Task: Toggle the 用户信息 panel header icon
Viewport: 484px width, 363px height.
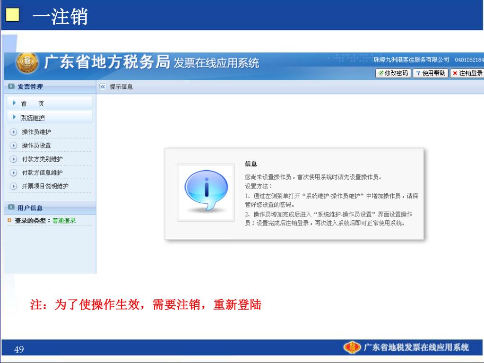Action: coord(11,207)
